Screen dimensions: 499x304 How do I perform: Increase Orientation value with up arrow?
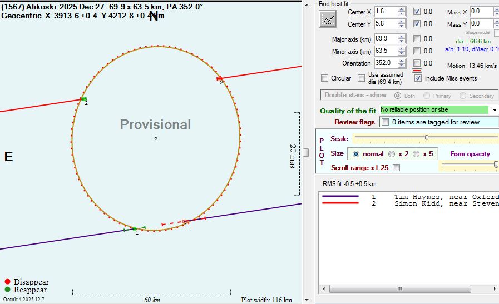click(x=402, y=61)
